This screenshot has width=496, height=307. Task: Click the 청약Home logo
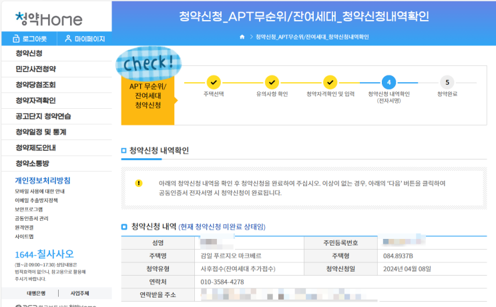[49, 19]
